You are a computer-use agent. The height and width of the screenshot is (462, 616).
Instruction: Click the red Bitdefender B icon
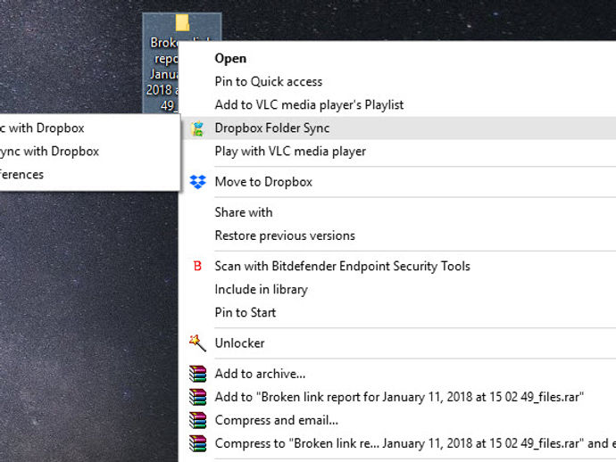(x=197, y=266)
